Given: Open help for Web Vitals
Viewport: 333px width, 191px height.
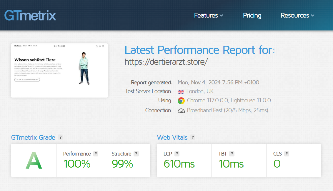Looking at the screenshot, I should [193, 137].
